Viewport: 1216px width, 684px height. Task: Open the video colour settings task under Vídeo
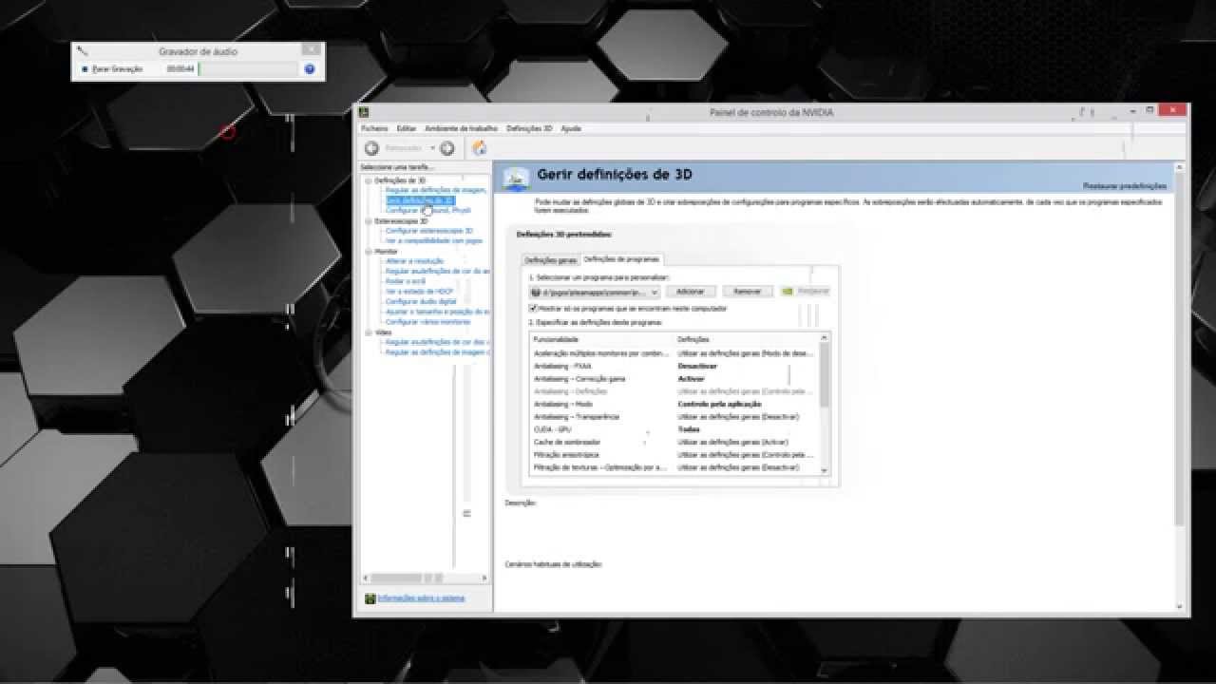tap(438, 342)
